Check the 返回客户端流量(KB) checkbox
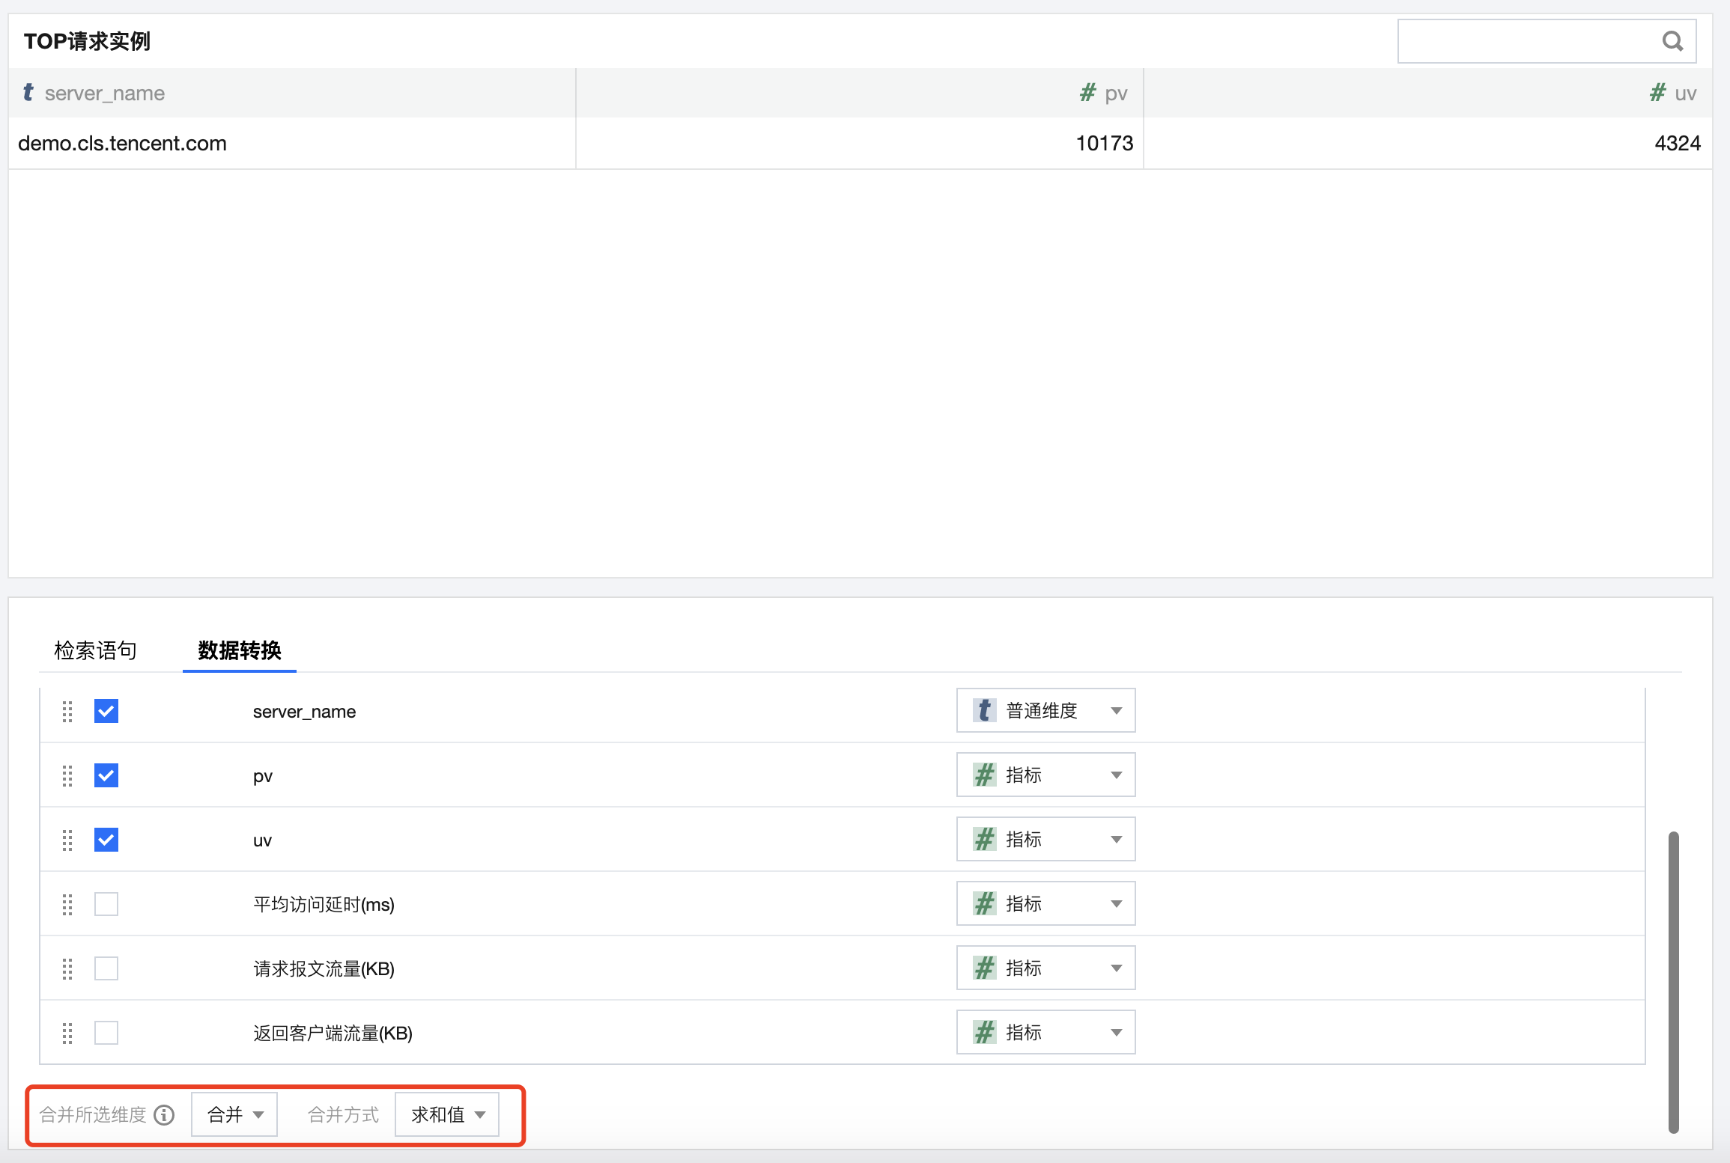The height and width of the screenshot is (1163, 1730). pyautogui.click(x=106, y=1033)
